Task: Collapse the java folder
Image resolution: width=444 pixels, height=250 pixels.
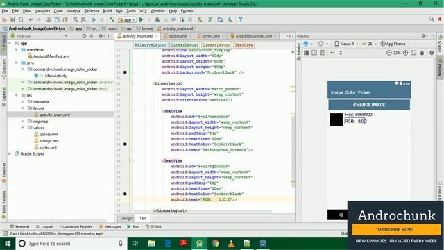Action: tap(16, 62)
